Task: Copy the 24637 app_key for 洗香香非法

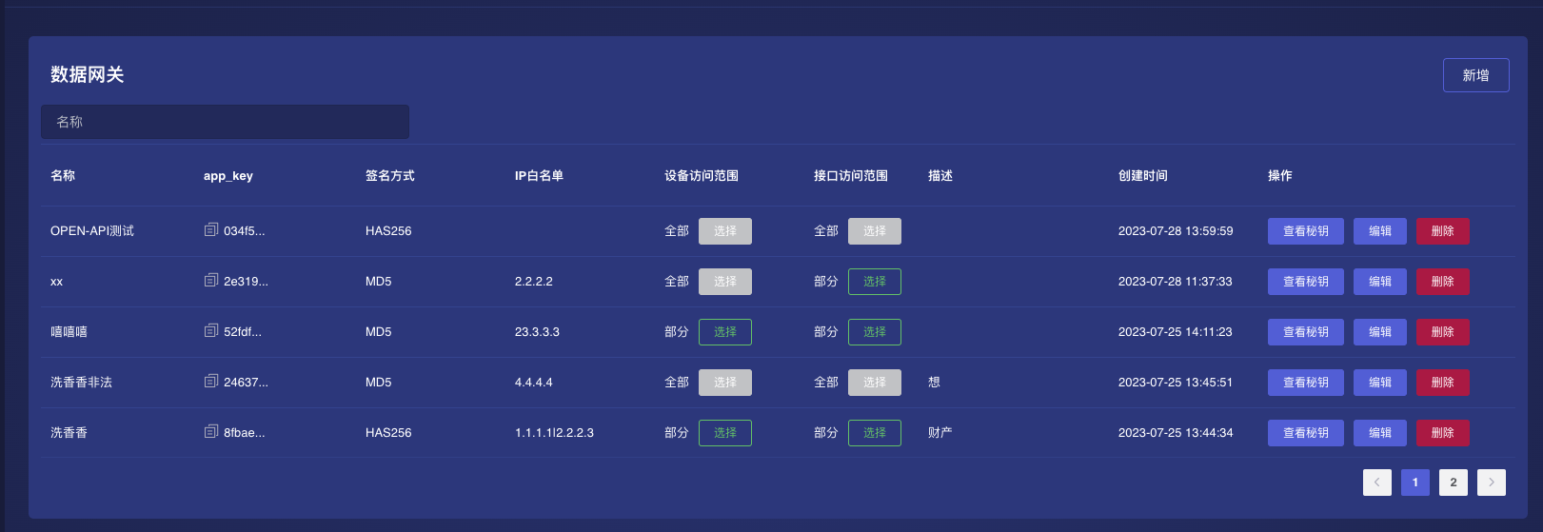Action: (211, 382)
